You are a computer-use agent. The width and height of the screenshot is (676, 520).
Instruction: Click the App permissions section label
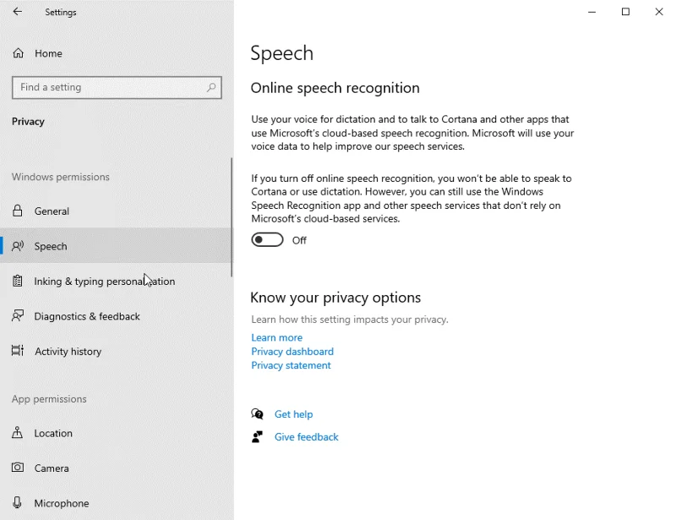(49, 399)
